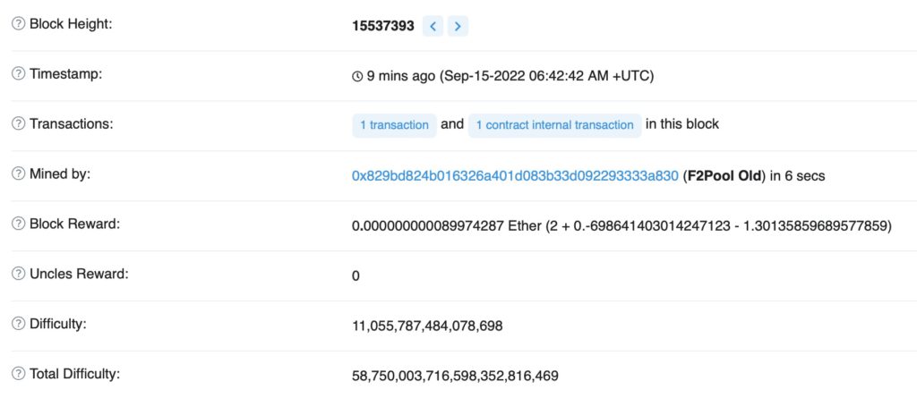Click the difficulty value 11,055,787,484,078,698

coord(427,326)
